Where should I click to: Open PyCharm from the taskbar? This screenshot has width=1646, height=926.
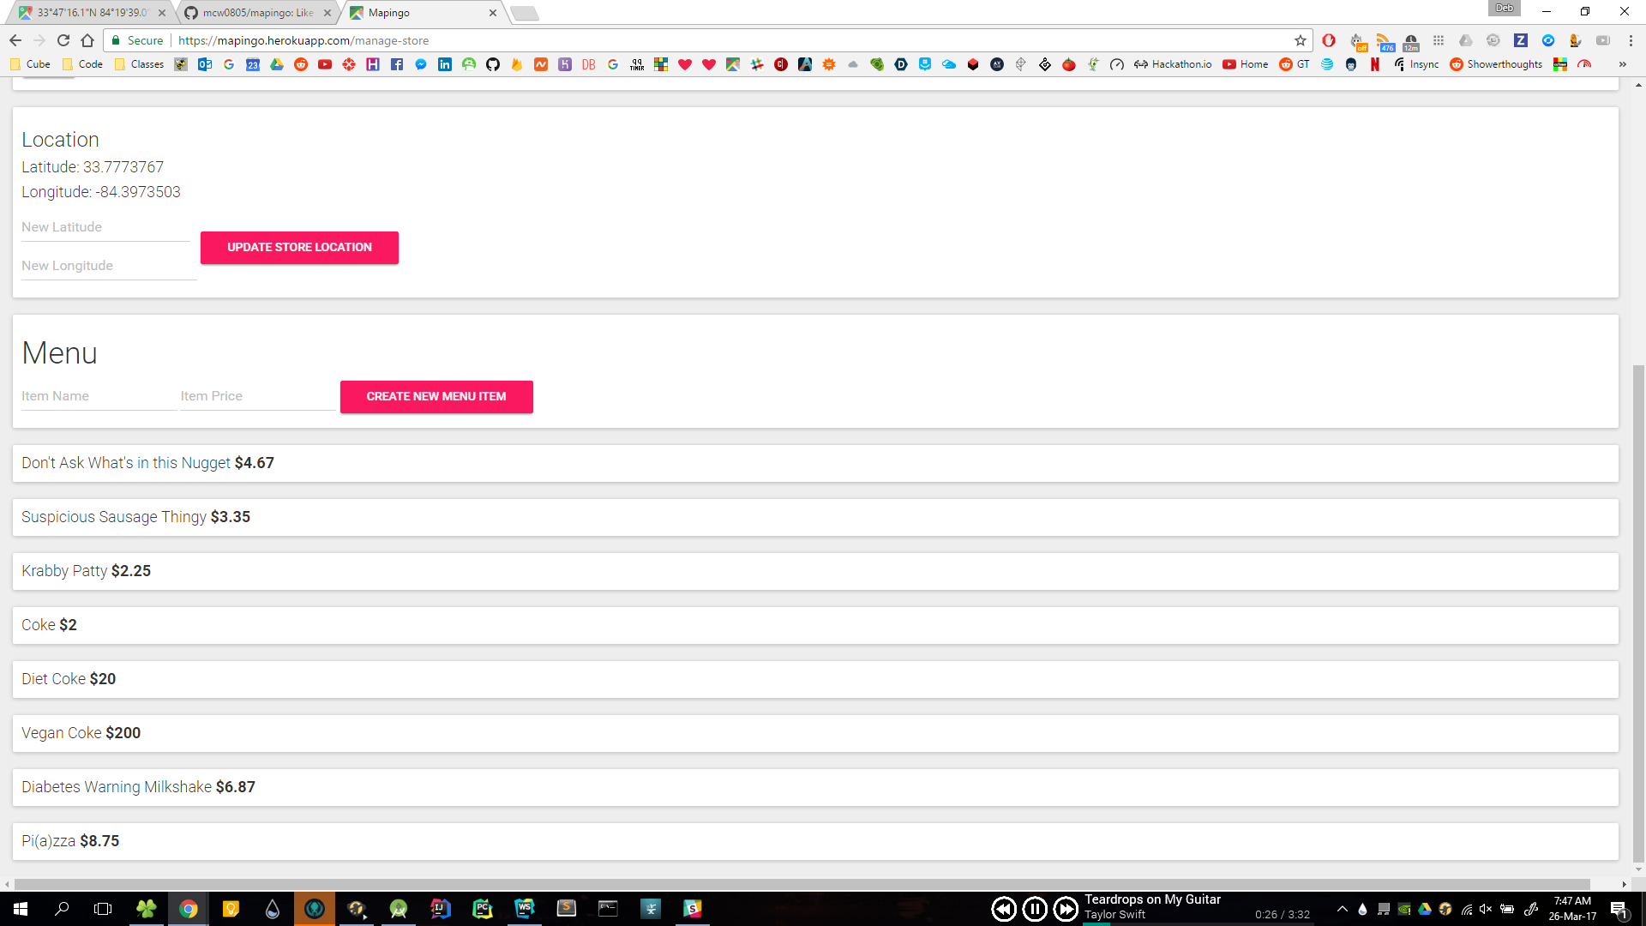click(x=483, y=909)
